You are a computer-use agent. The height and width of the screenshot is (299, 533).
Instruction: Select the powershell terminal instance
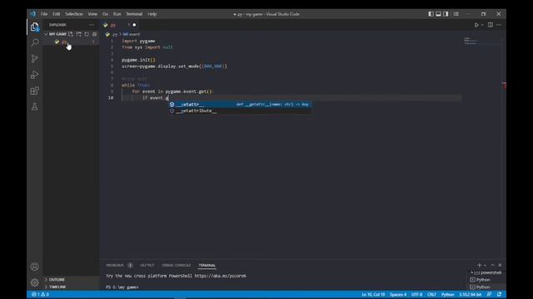pos(487,272)
